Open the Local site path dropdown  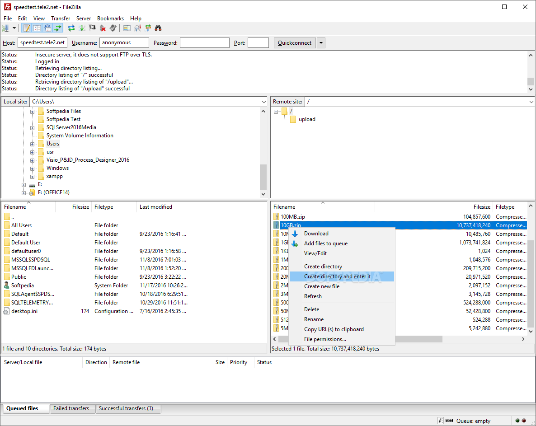(x=263, y=102)
